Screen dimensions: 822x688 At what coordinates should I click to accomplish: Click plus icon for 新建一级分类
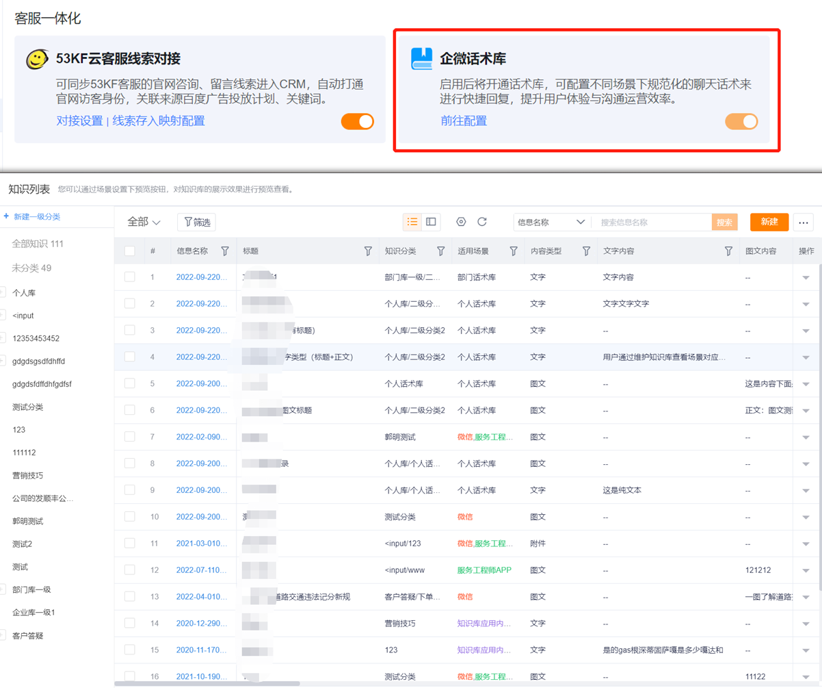point(6,216)
